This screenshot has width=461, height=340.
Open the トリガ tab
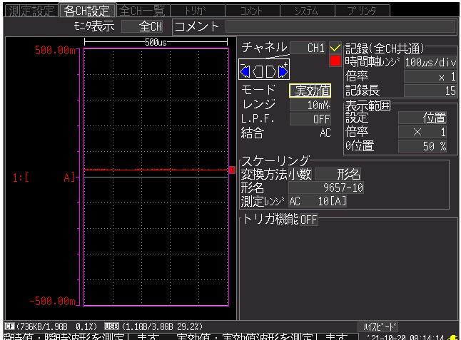click(x=197, y=11)
